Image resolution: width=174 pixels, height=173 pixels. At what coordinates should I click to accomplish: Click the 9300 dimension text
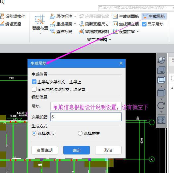click(11, 78)
